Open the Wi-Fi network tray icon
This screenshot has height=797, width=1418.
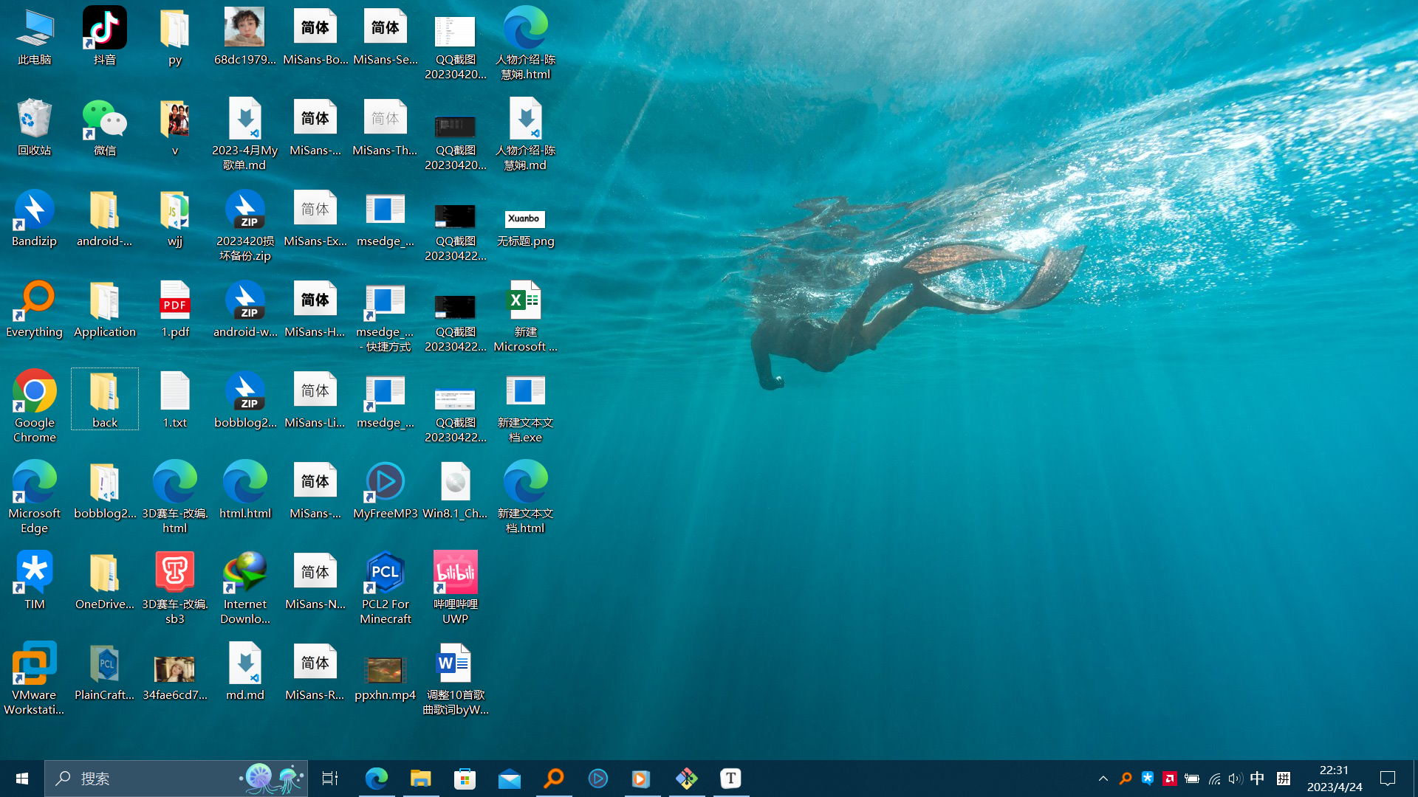coord(1214,779)
